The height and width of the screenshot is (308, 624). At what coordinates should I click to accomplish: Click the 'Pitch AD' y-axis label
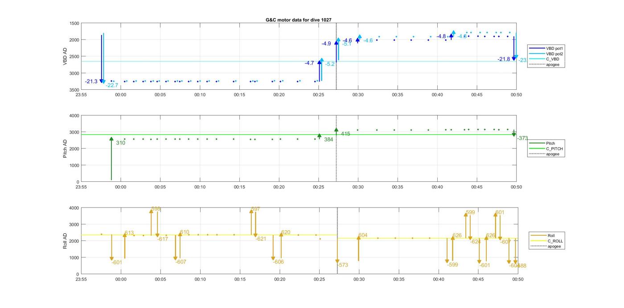click(65, 148)
